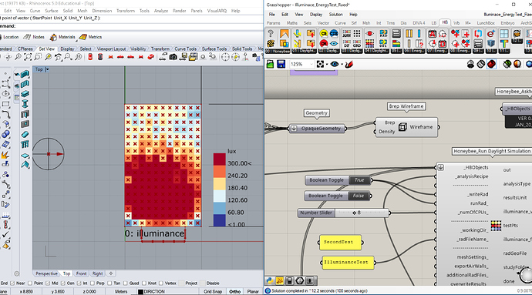Open the Solution menu in Grasshopper
Viewport: 532px width, 295px height.
(x=335, y=15)
